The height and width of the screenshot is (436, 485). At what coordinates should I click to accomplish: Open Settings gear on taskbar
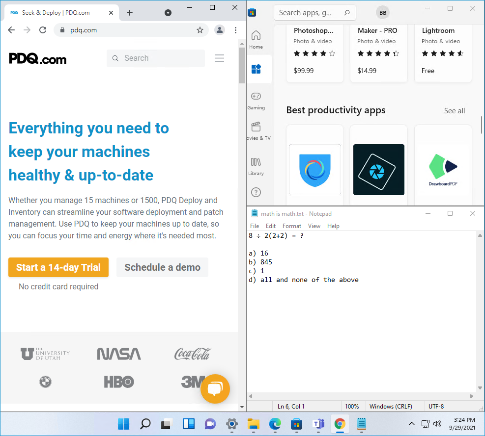pos(231,424)
